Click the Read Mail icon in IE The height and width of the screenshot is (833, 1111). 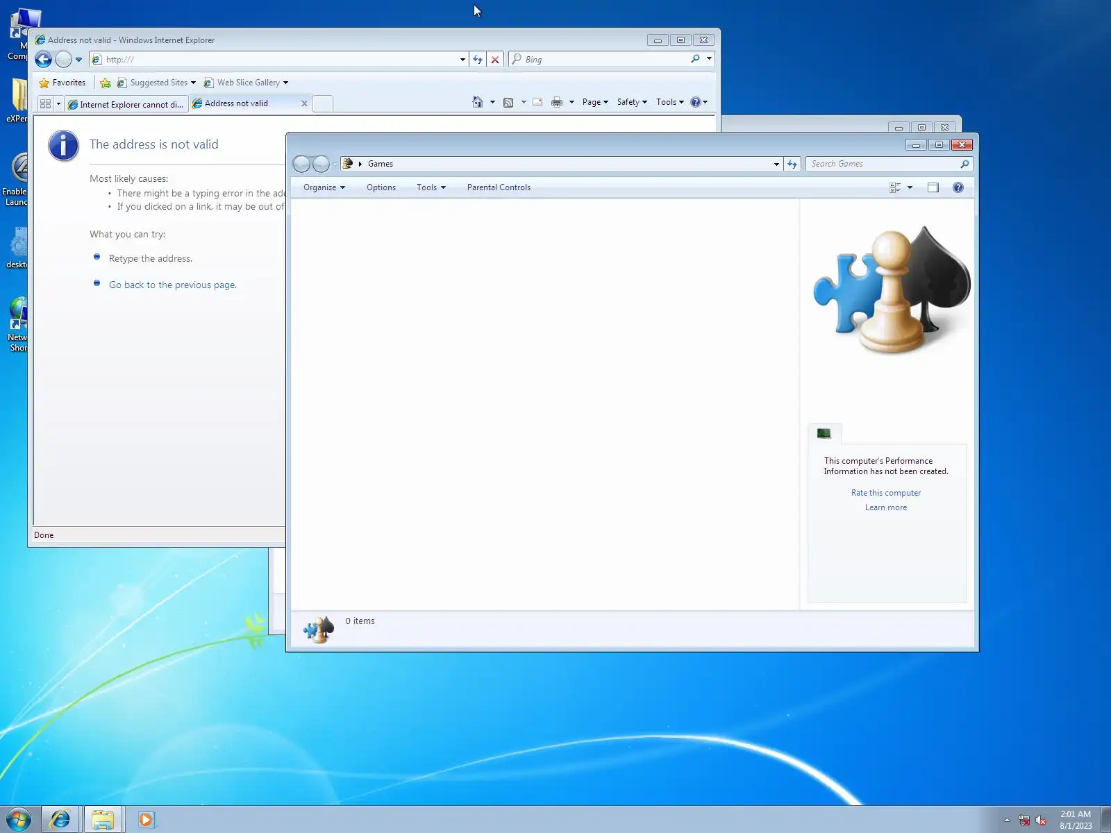click(x=537, y=102)
